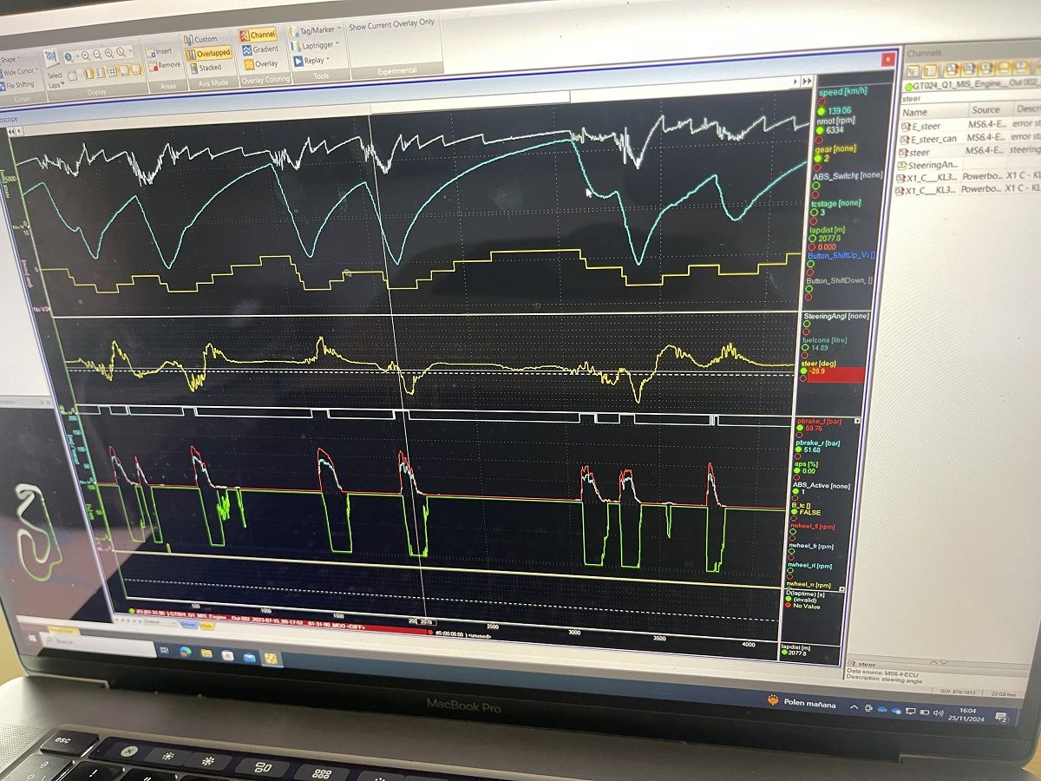This screenshot has width=1041, height=781.
Task: Select Overlapped axis mode
Action: click(x=207, y=53)
